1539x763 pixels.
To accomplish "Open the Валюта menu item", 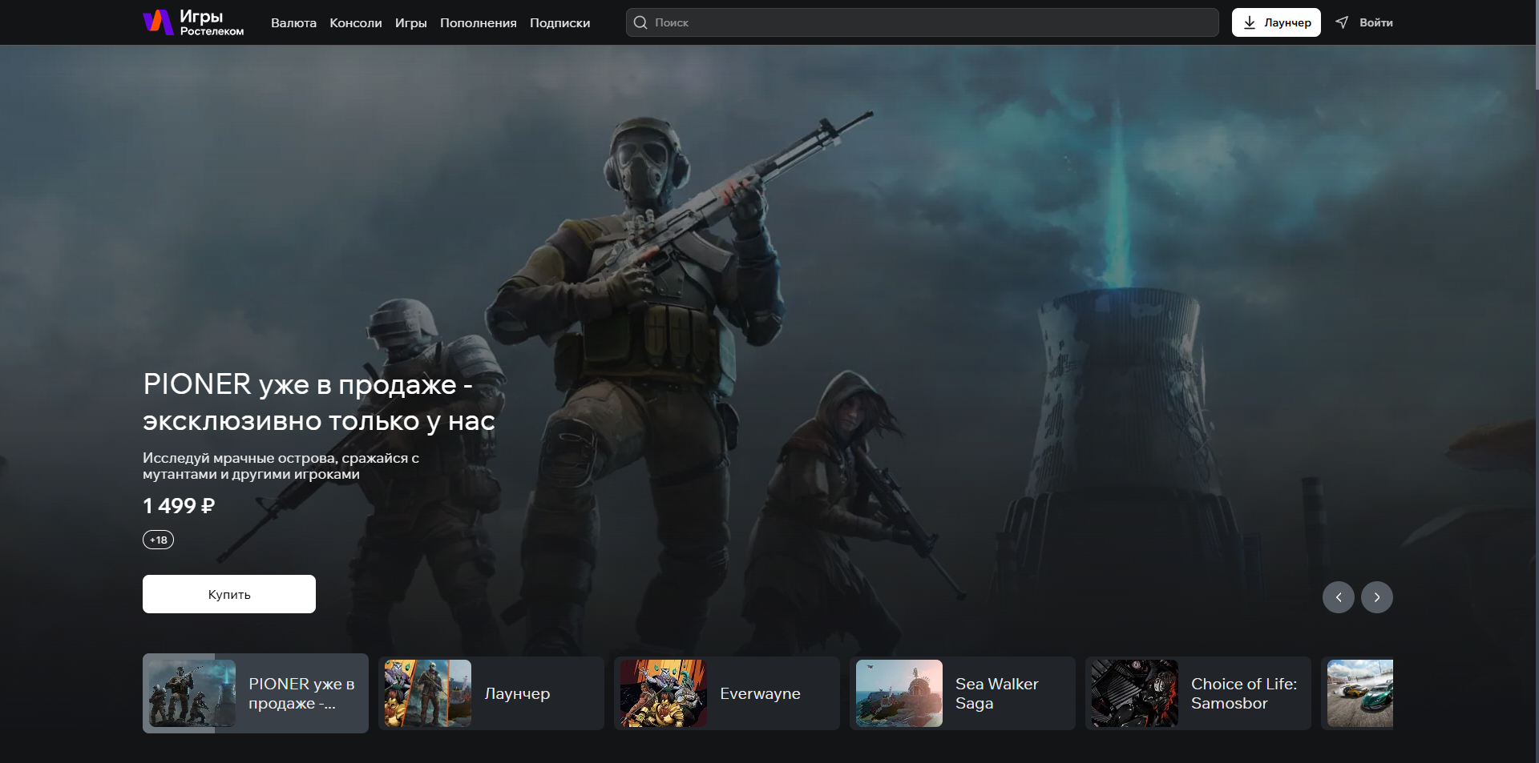I will 293,23.
